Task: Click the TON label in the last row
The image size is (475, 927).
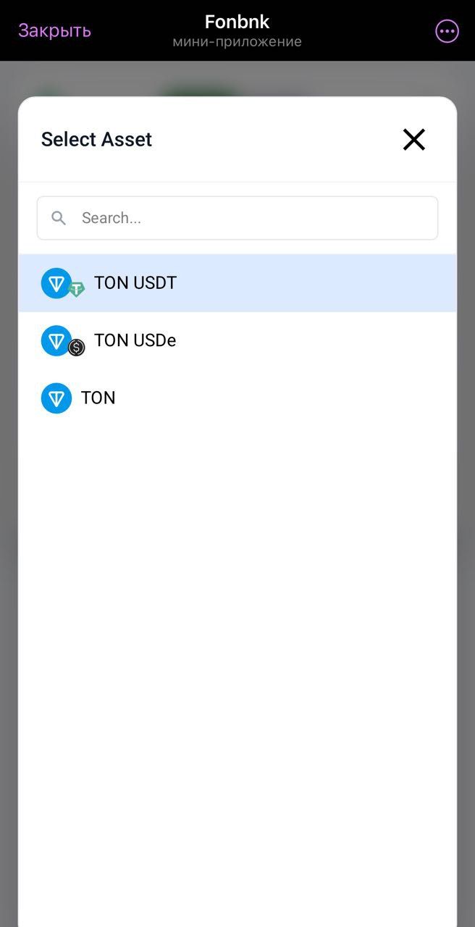Action: [97, 398]
